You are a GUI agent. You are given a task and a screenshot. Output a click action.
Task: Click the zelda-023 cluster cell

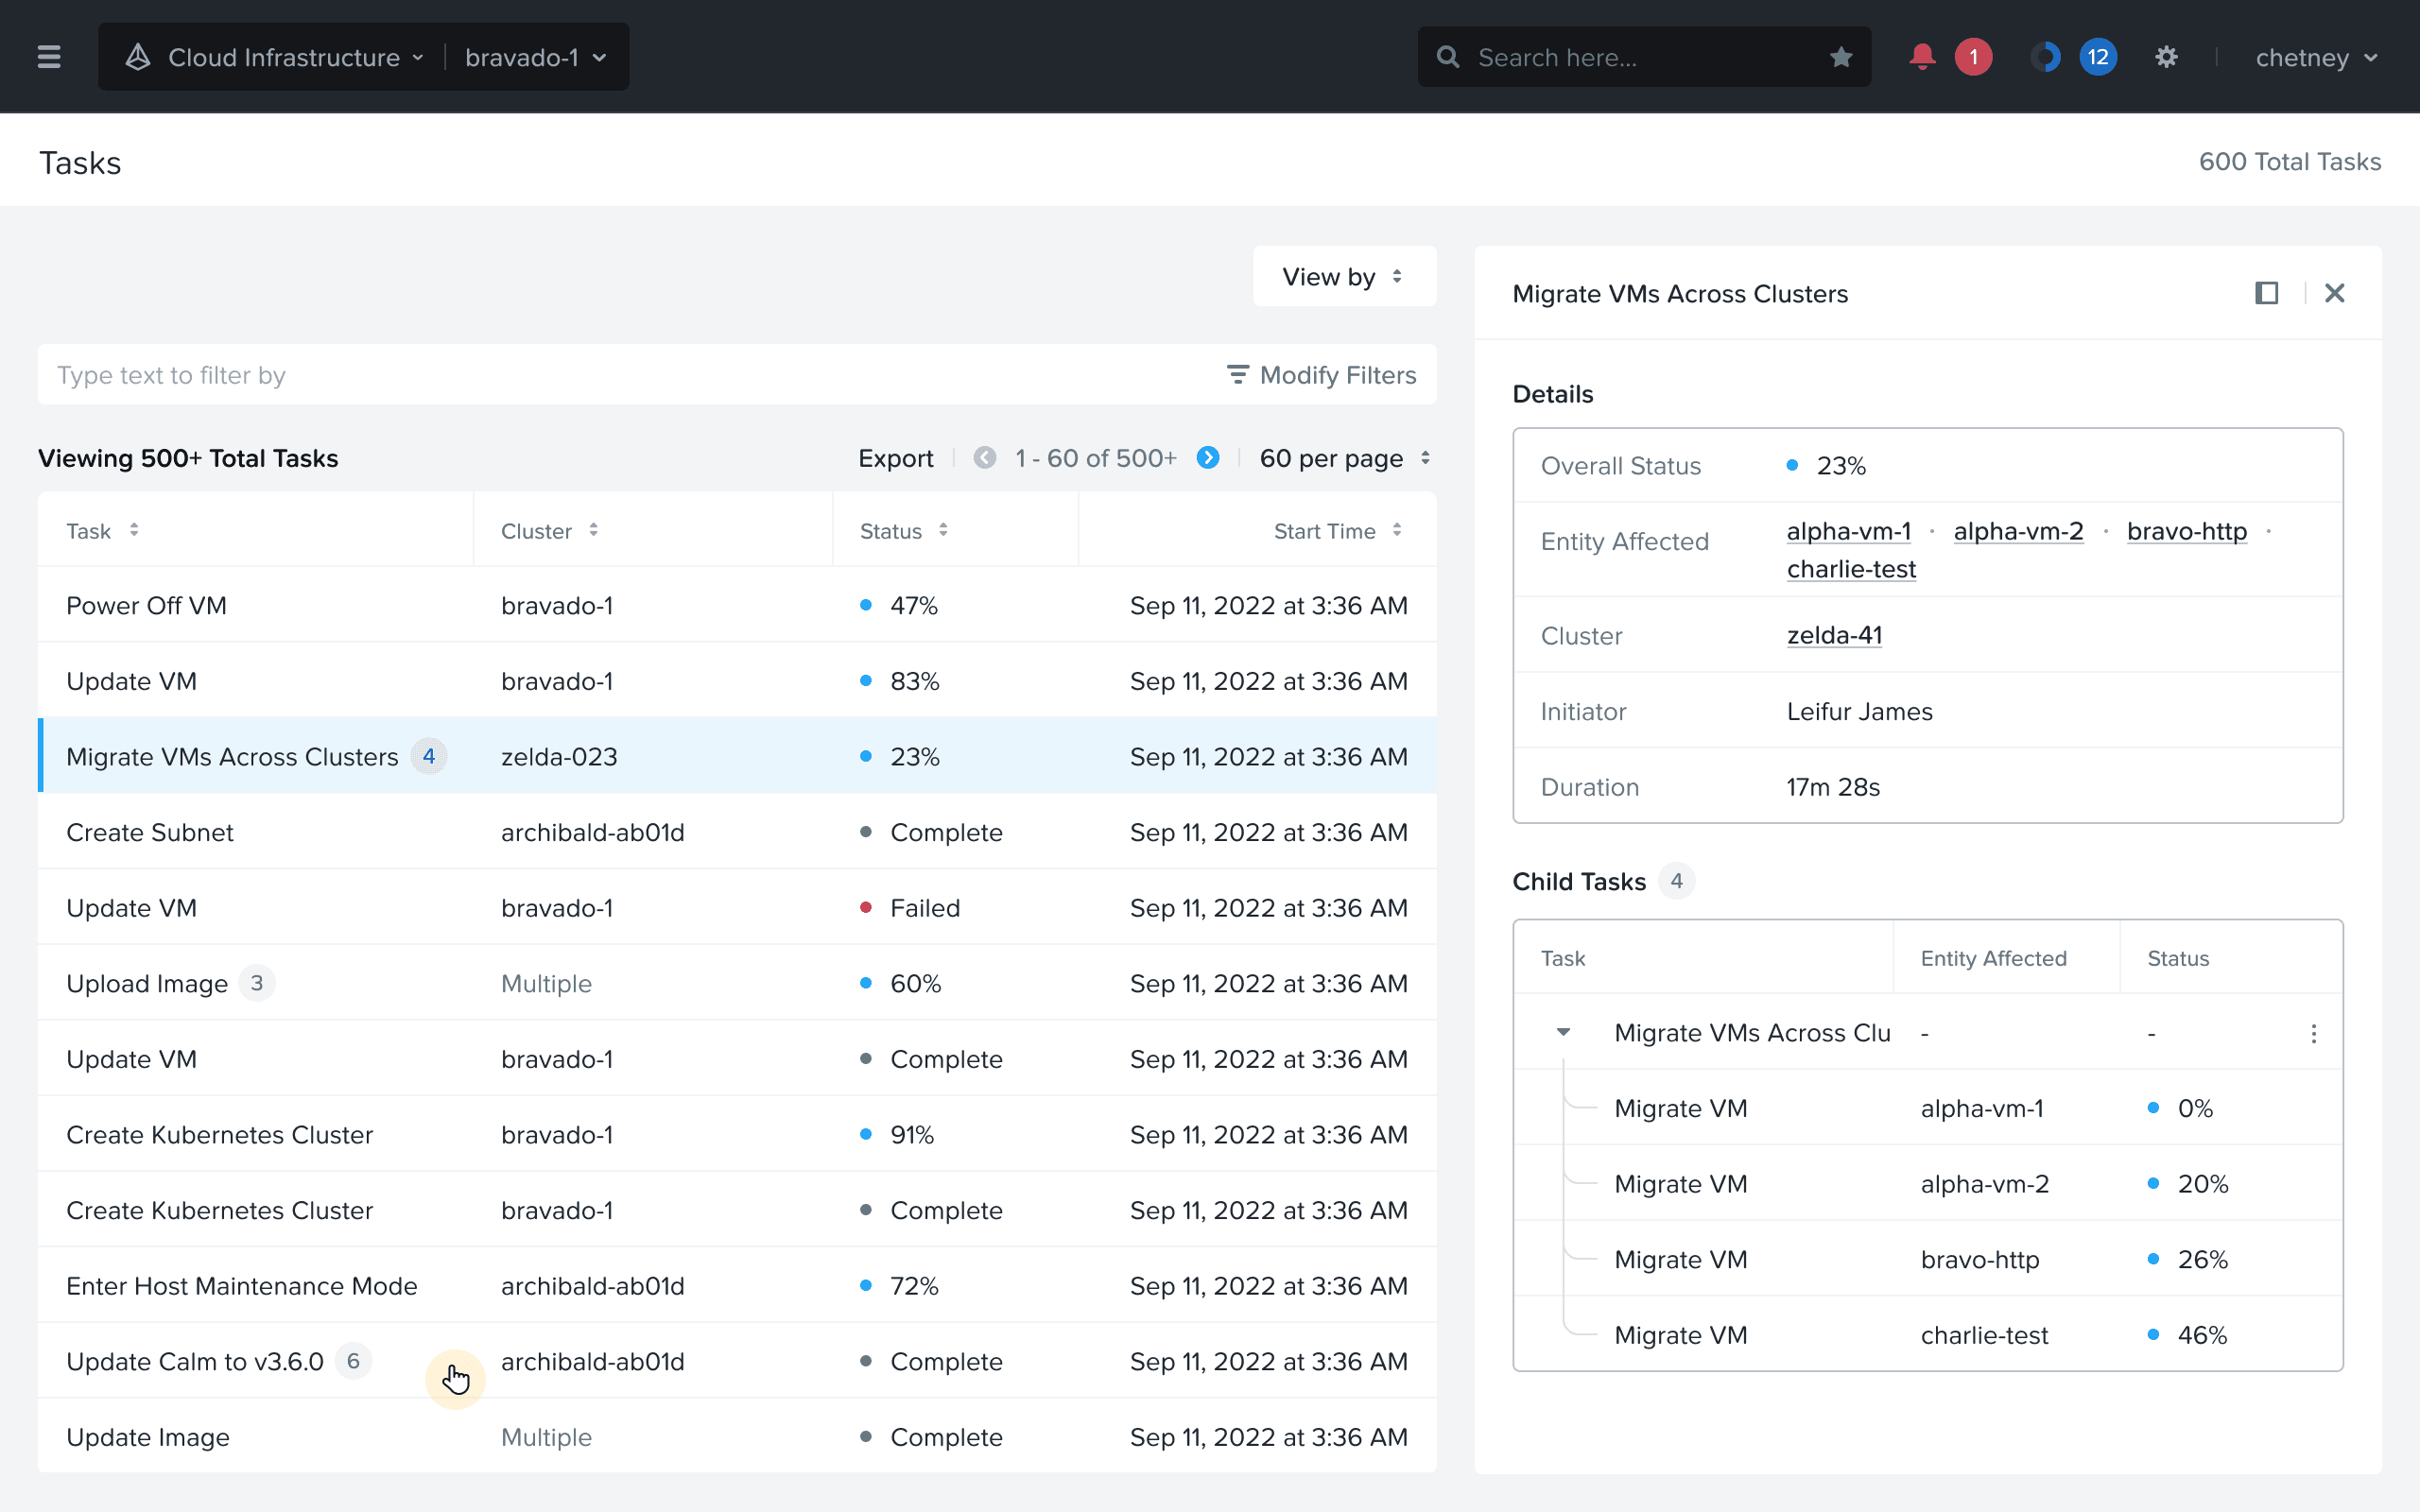click(x=559, y=756)
